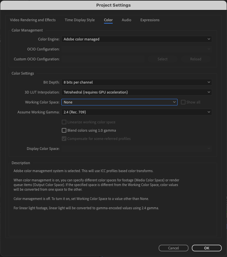The height and width of the screenshot is (257, 227).
Task: Open the Time Display Style tab
Action: [80, 20]
